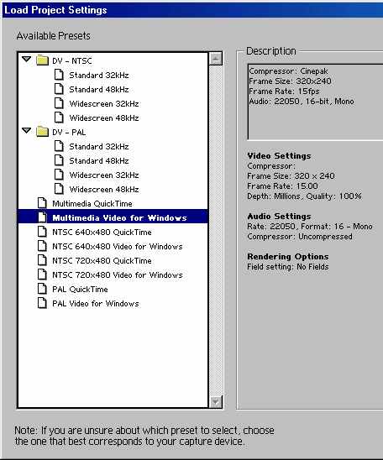Click inside the Description text box
This screenshot has width=383, height=460.
pyautogui.click(x=316, y=102)
